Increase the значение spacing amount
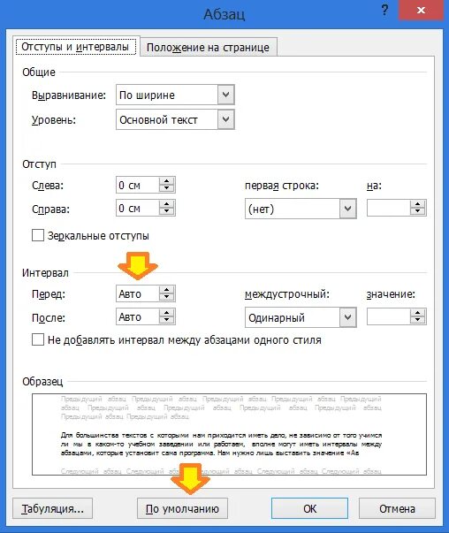The width and height of the screenshot is (449, 533). (418, 313)
